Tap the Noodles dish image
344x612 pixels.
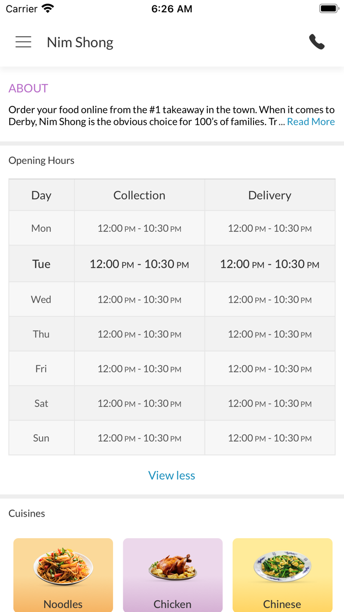(x=63, y=567)
